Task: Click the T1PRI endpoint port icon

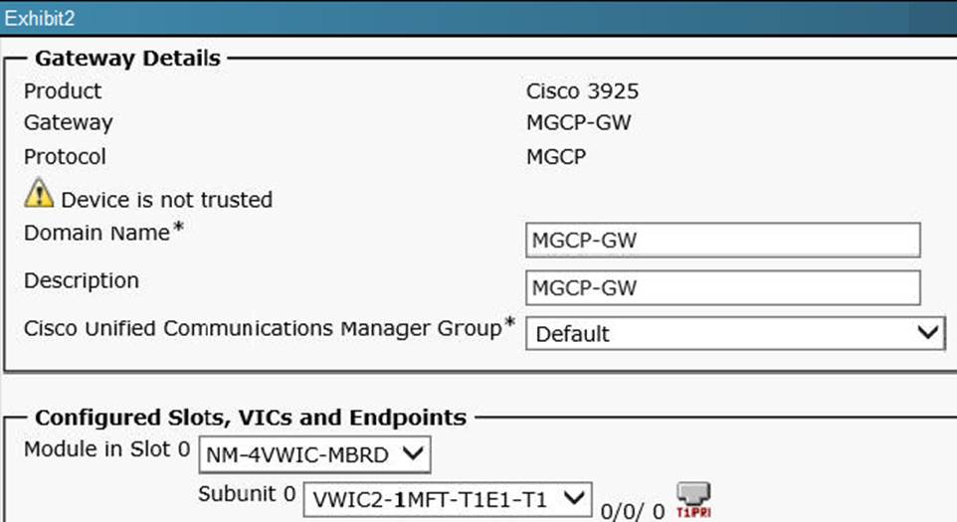Action: coord(692,497)
